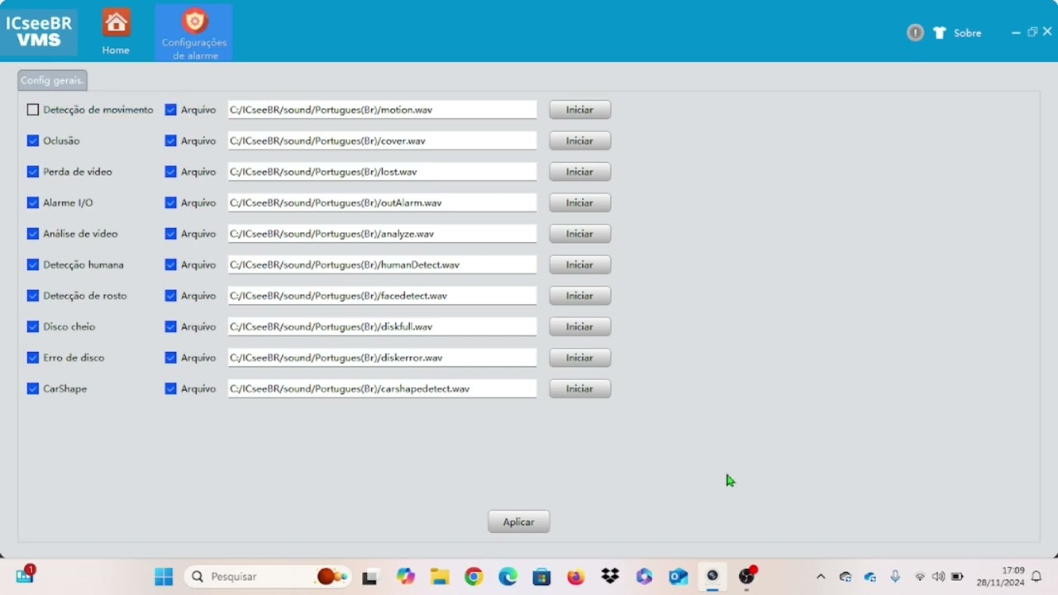
Task: Toggle Arquivo checkbox in Disco cheio row
Action: point(171,326)
